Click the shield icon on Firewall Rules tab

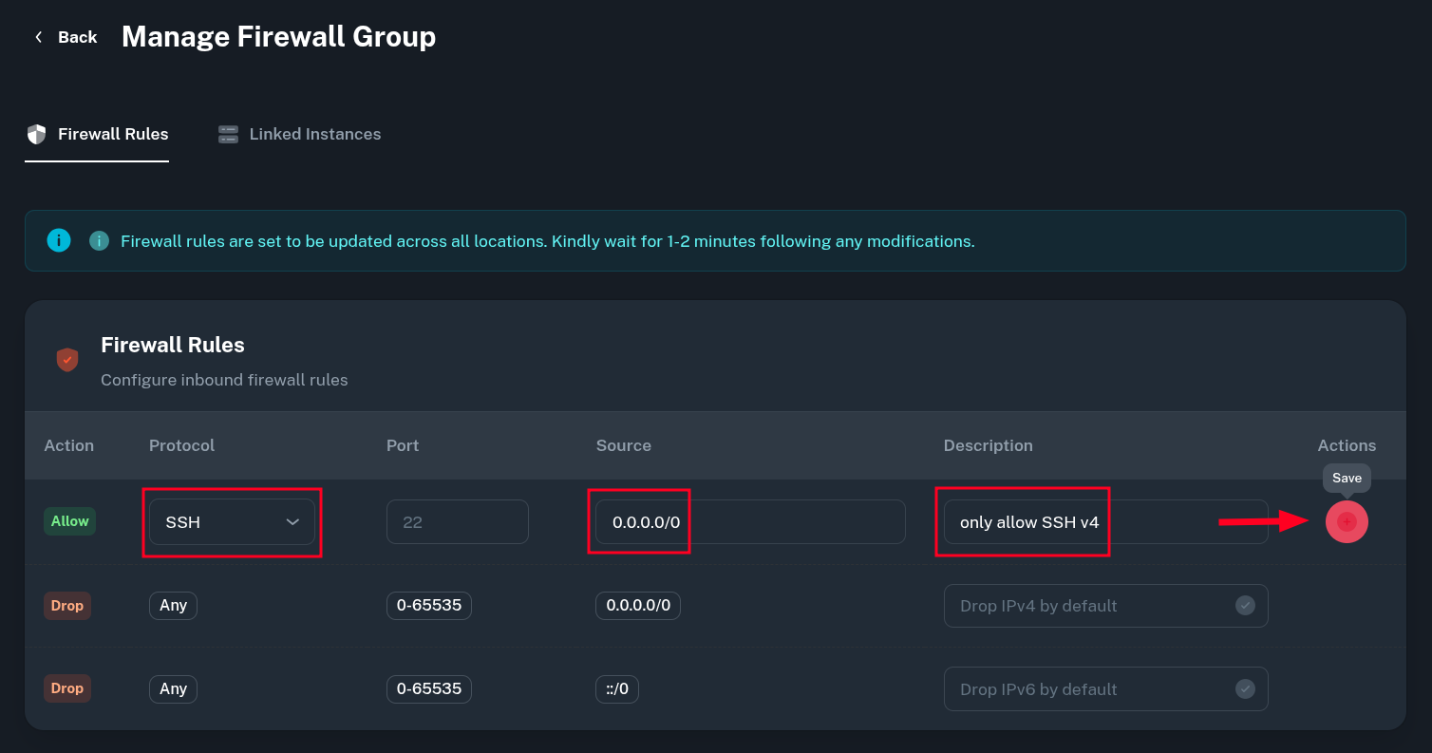click(x=36, y=134)
